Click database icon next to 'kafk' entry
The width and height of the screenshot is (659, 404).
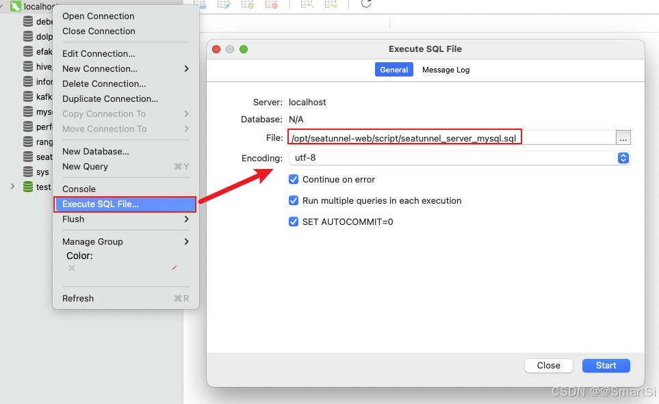point(28,96)
